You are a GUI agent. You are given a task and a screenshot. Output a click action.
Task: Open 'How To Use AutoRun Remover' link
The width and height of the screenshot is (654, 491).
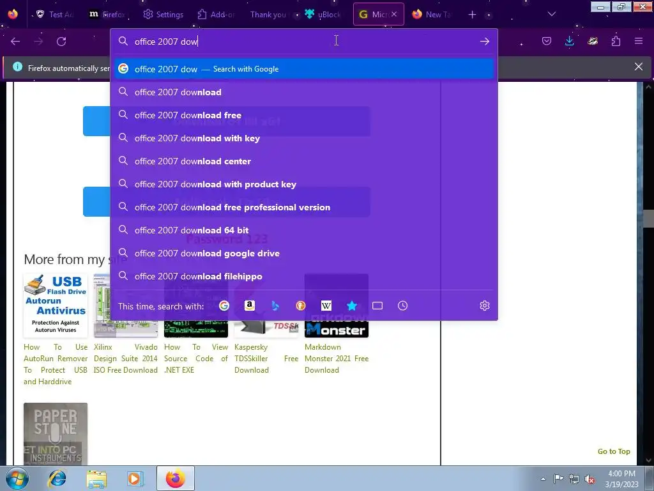pos(56,364)
